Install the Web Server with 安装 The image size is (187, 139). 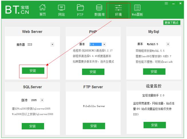click(x=33, y=71)
